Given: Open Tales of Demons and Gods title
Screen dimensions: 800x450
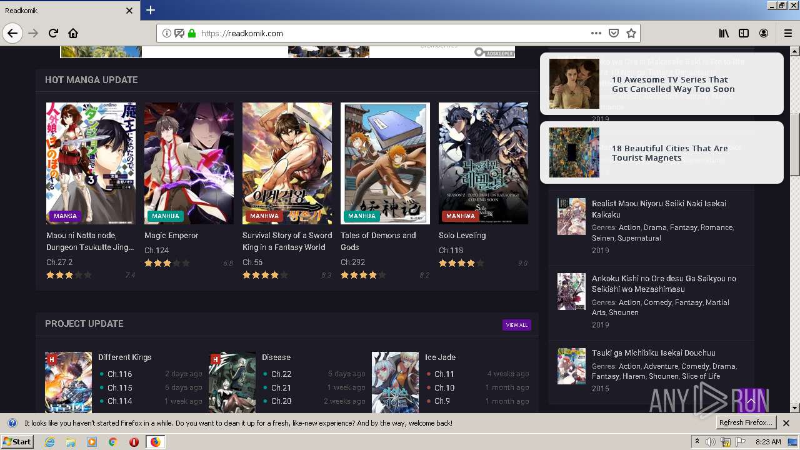Looking at the screenshot, I should click(378, 241).
